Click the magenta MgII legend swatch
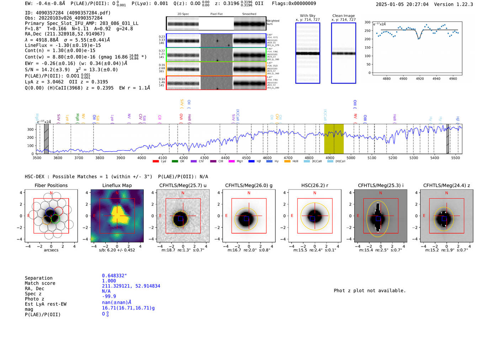The image size is (498, 339). click(x=232, y=161)
